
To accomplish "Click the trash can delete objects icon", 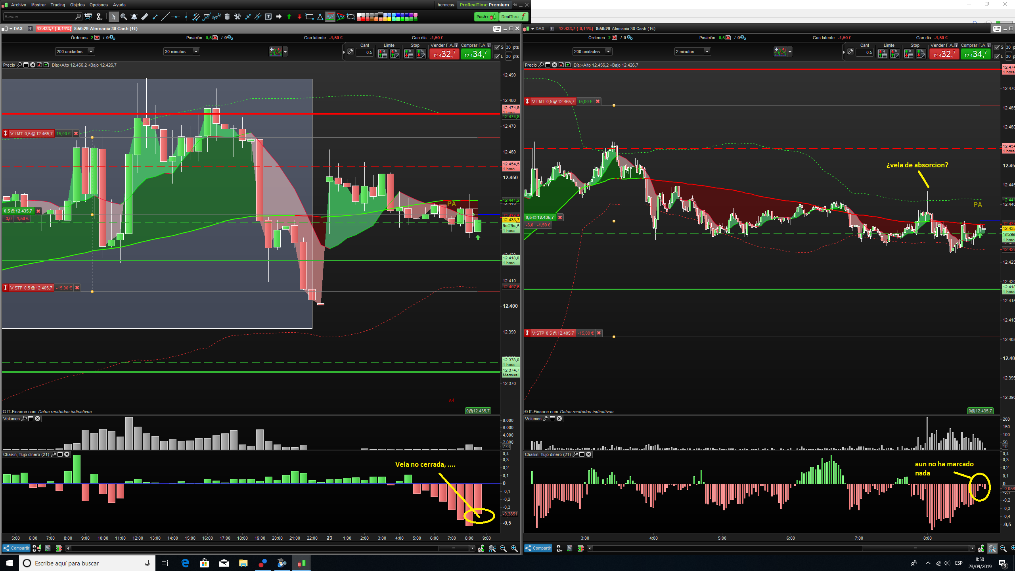I will pyautogui.click(x=227, y=17).
